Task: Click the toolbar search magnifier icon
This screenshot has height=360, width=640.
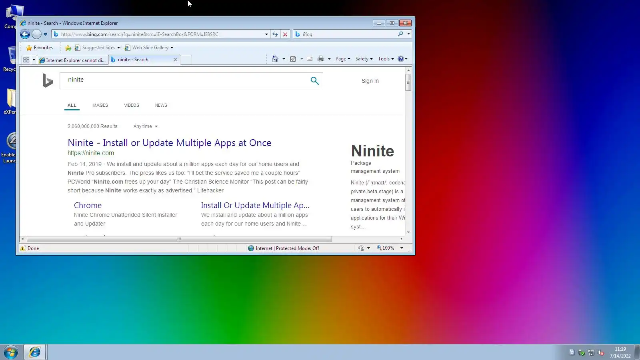Action: point(400,34)
